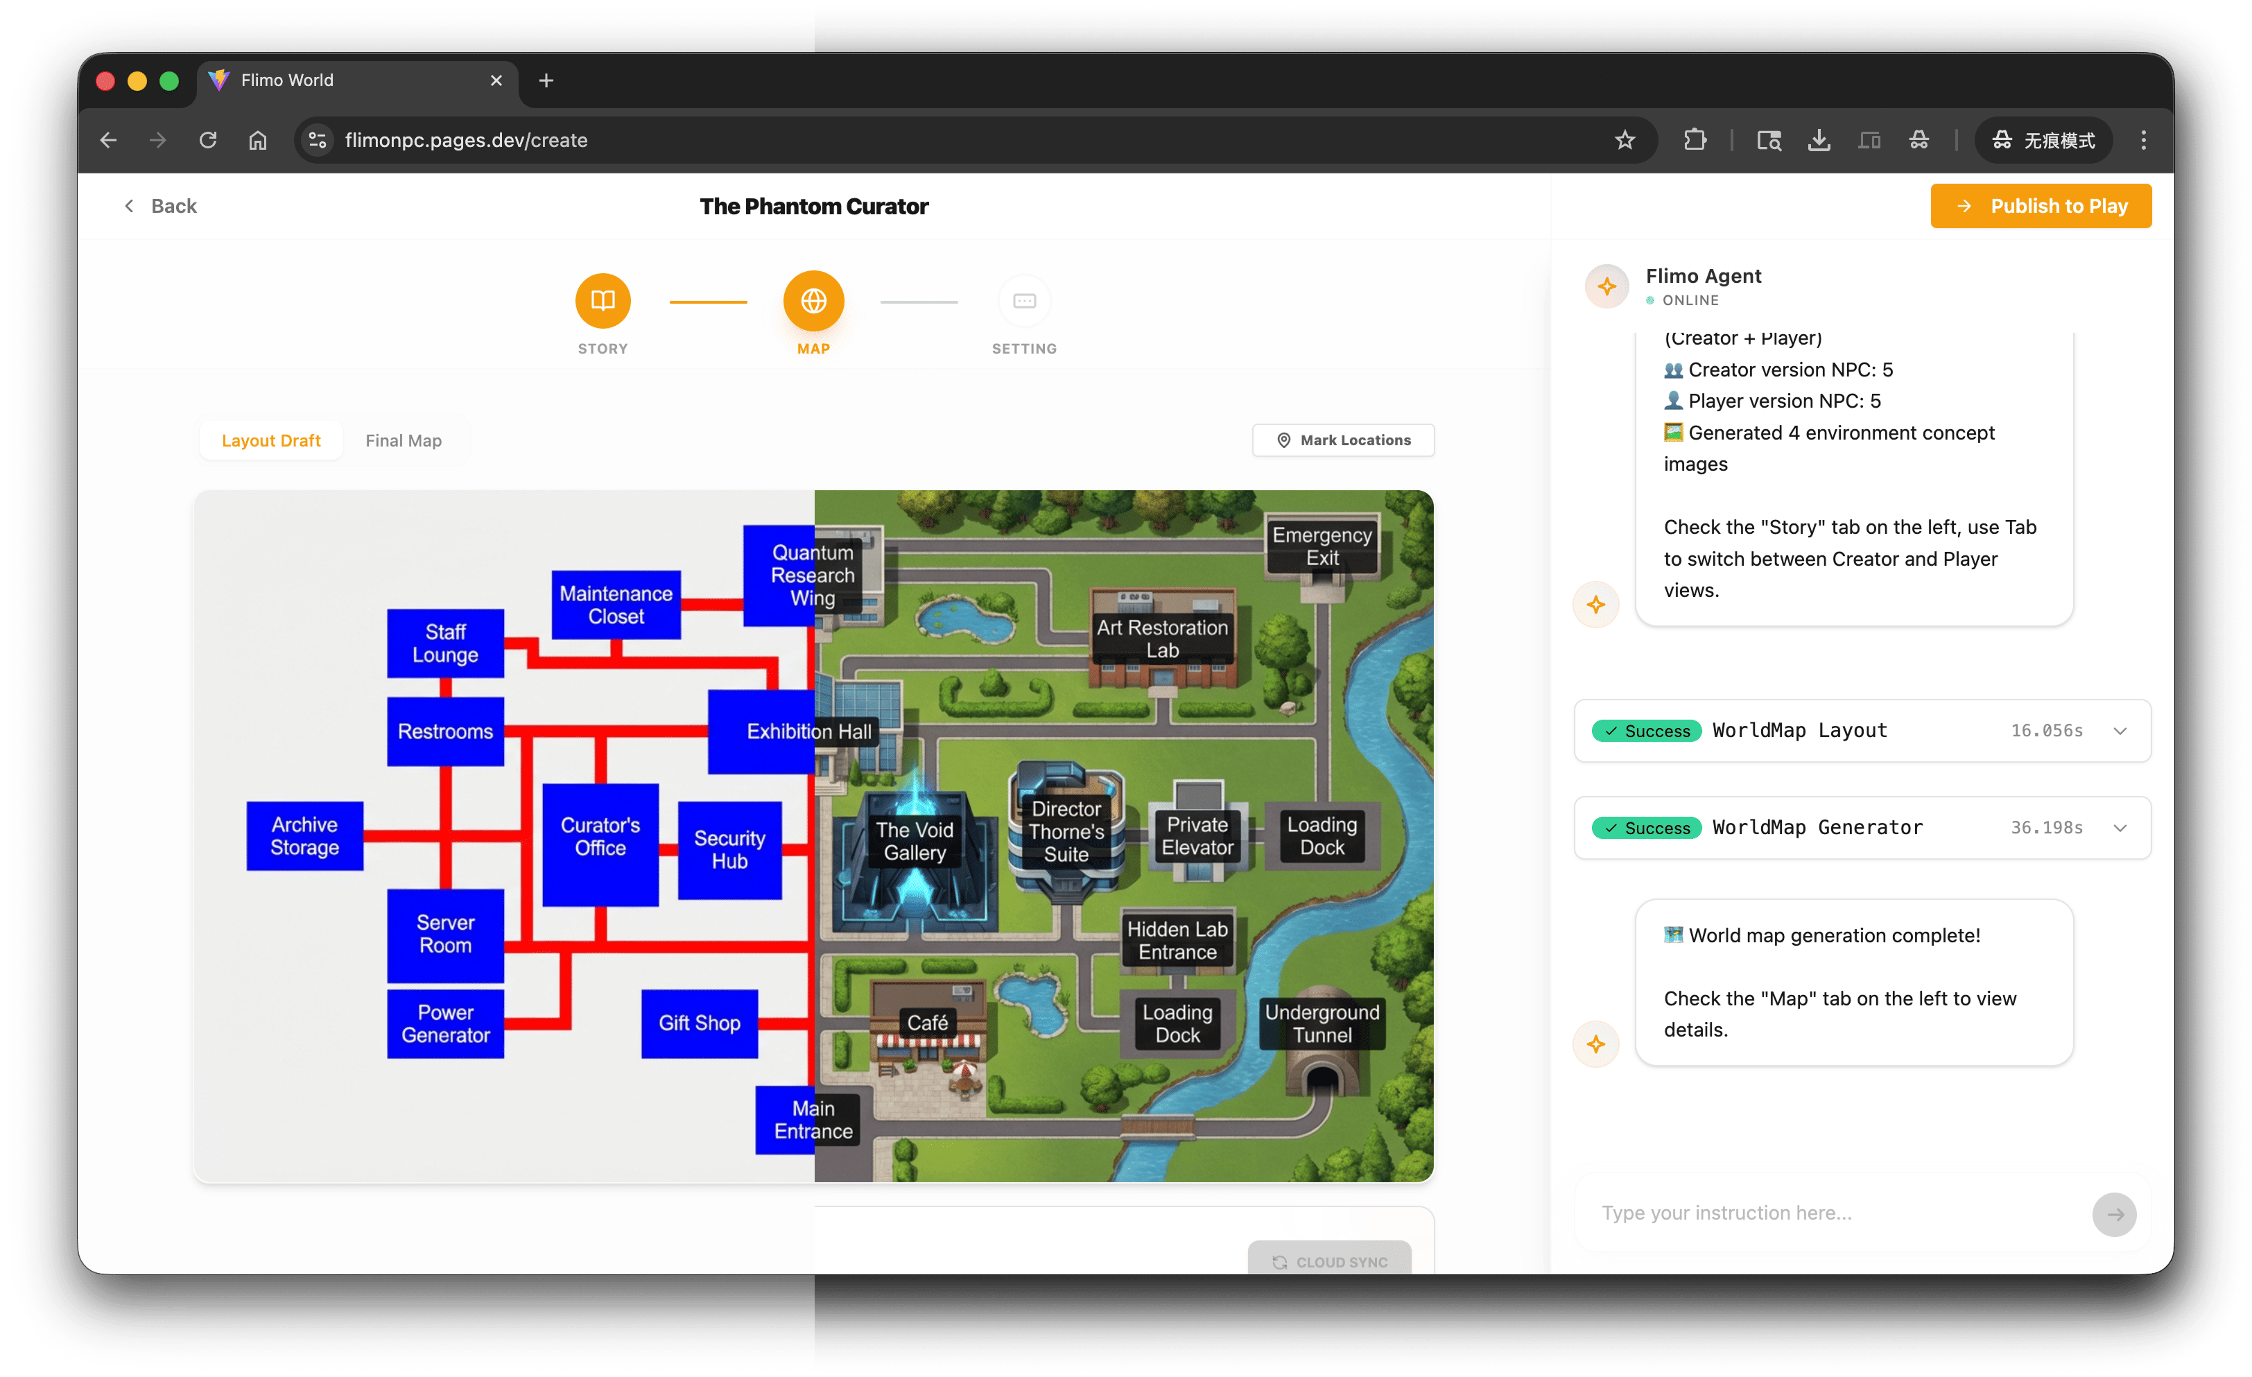Screen dimensions: 2252x1377
Task: Bookmark this page with star icon
Action: coord(1624,141)
